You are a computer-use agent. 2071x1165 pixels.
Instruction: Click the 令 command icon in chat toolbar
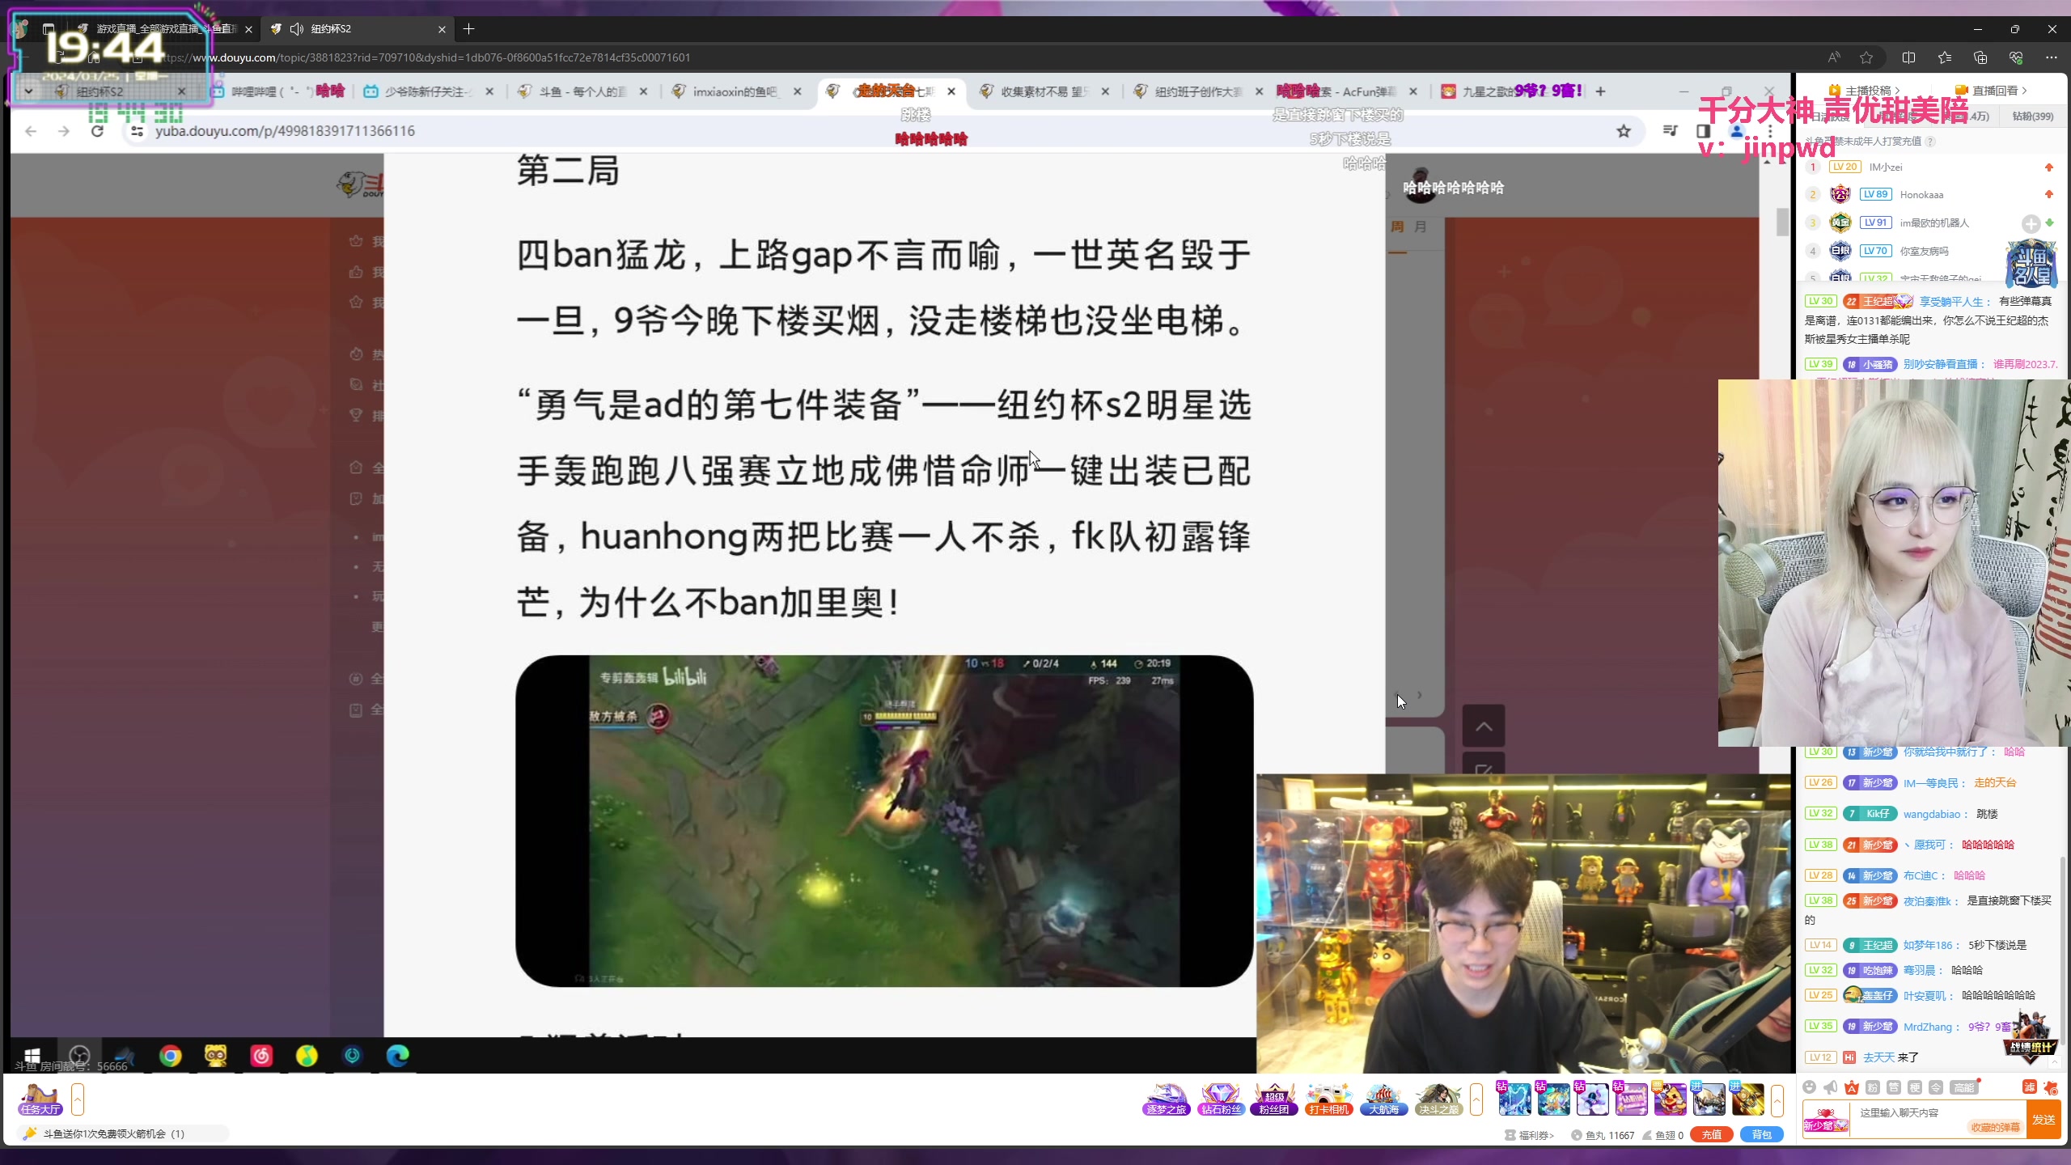(1936, 1087)
